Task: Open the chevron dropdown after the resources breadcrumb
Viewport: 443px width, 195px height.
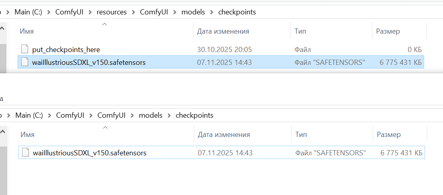Action: click(x=133, y=12)
